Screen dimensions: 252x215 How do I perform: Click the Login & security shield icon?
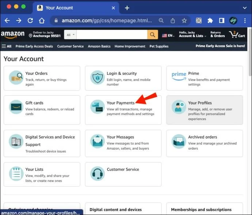click(x=98, y=78)
